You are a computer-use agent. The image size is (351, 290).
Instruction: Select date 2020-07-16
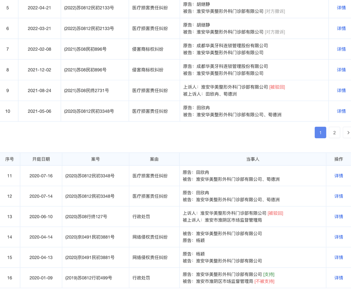pyautogui.click(x=41, y=176)
